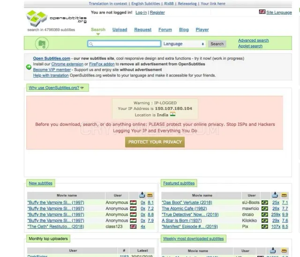Screen dimensions: 300x257
Task: Click Become VIP member link
Action: click(52, 70)
